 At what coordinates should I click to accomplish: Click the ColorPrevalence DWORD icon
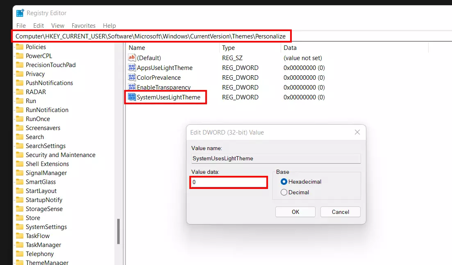coord(132,77)
